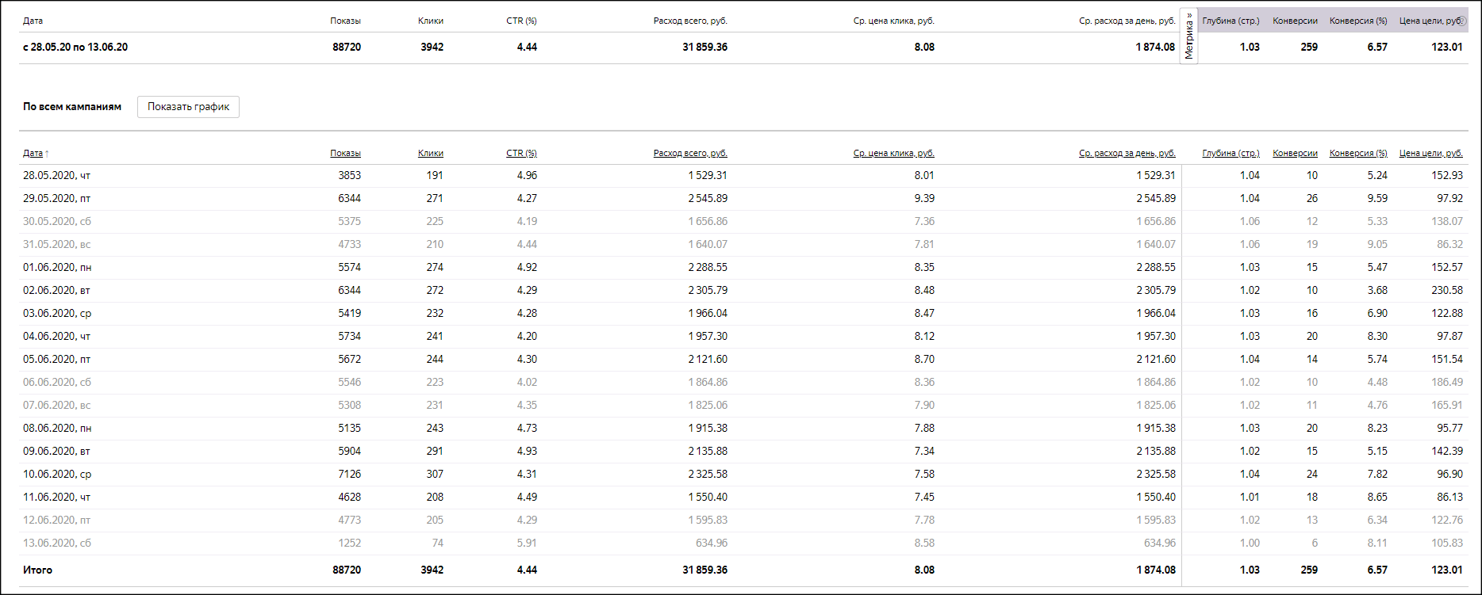Image resolution: width=1482 pixels, height=595 pixels.
Task: Sort by Конверсия (%) column header
Action: coord(1358,153)
